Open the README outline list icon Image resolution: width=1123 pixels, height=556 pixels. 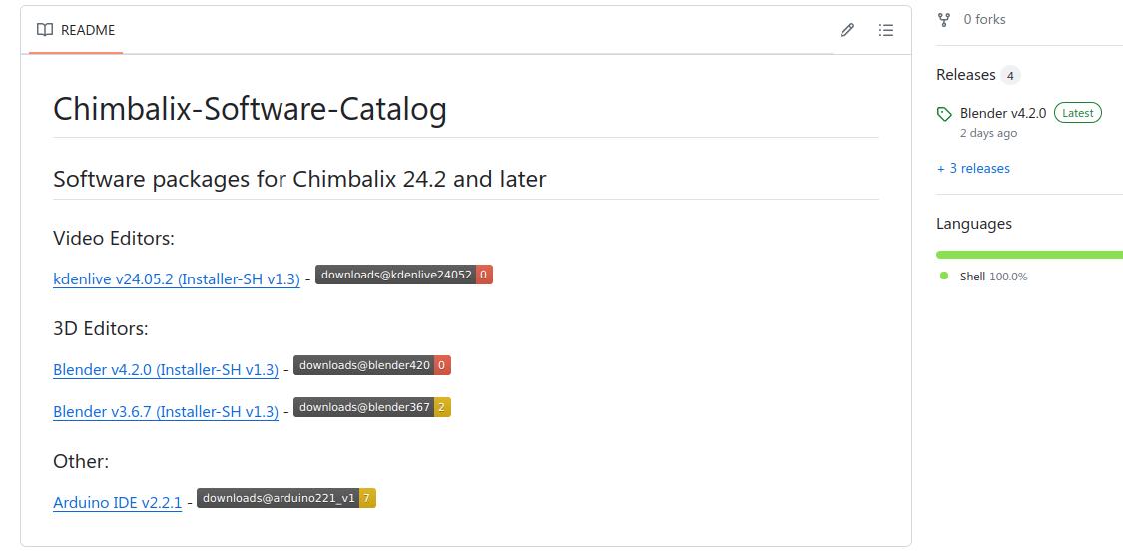885,30
